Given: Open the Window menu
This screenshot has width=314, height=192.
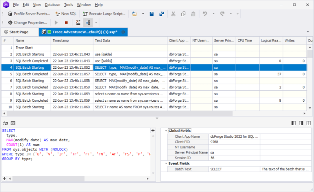Looking at the screenshot, I should pyautogui.click(x=84, y=5).
